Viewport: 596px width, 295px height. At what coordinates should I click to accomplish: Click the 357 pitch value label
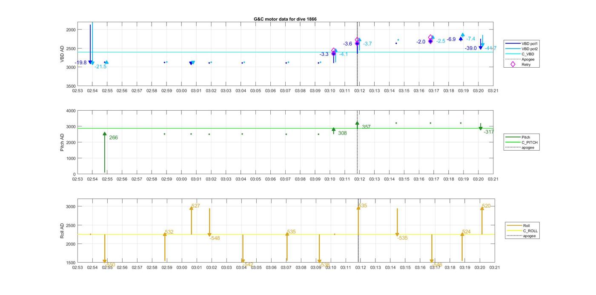click(x=366, y=127)
